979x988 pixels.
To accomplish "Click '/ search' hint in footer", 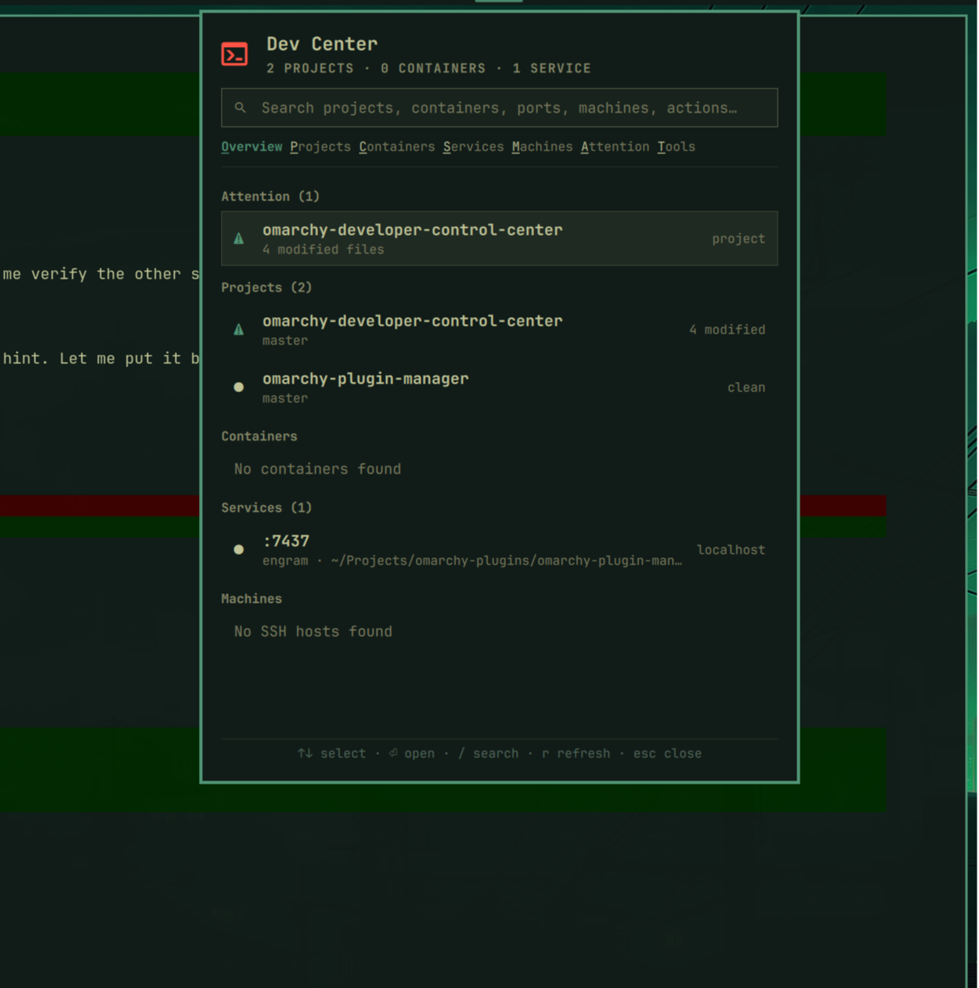I will pos(488,753).
